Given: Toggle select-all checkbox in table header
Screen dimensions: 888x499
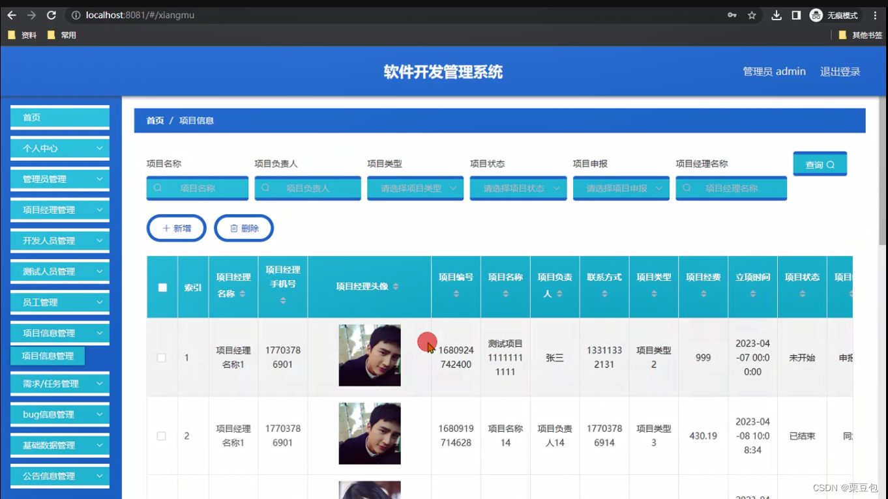Looking at the screenshot, I should (162, 287).
